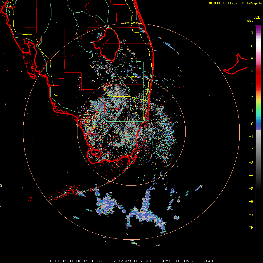Click the 5 value on color scale
This screenshot has width=263, height=263.
(252, 59)
